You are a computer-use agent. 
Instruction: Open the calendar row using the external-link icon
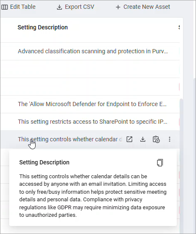pyautogui.click(x=129, y=139)
